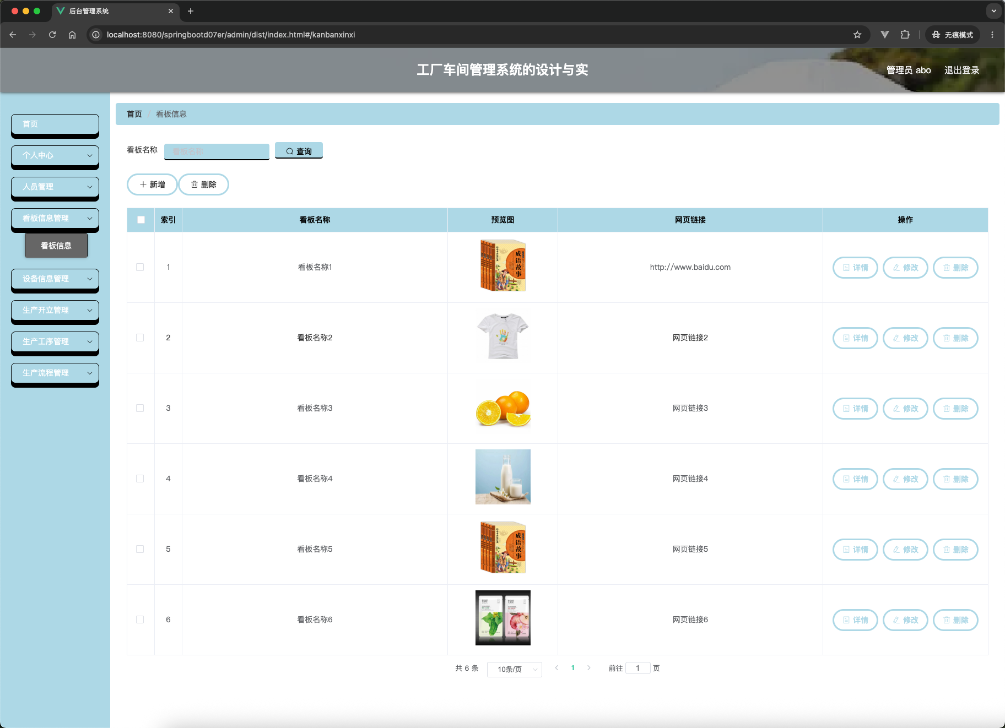Open a new browser tab
Viewport: 1005px width, 728px height.
(191, 11)
